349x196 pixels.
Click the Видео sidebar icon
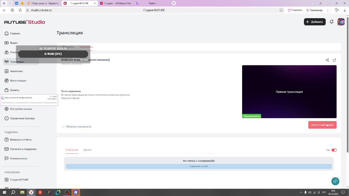(7, 43)
